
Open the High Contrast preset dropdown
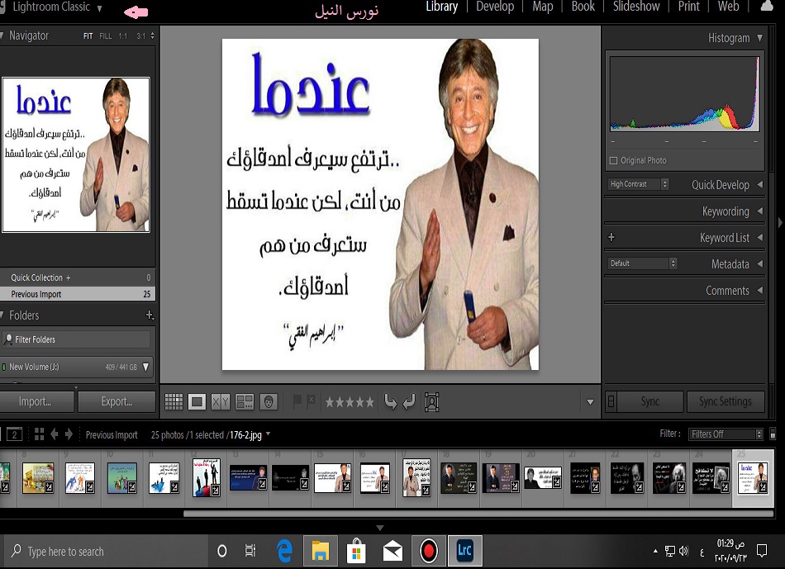pyautogui.click(x=639, y=184)
